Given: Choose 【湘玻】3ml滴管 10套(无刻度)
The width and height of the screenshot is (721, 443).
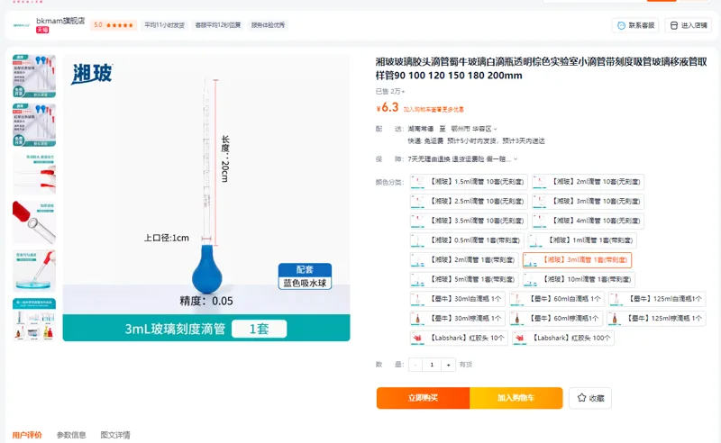Looking at the screenshot, I should coord(588,202).
